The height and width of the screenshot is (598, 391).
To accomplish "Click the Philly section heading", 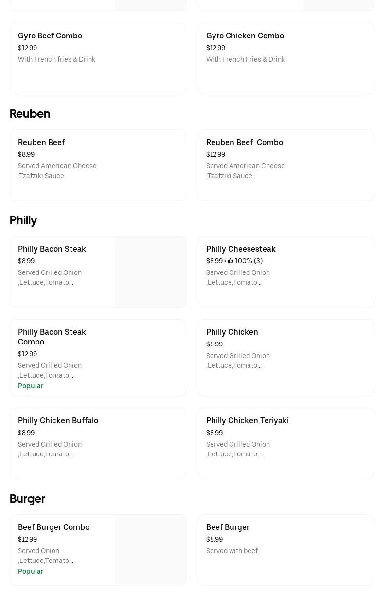I will click(23, 220).
